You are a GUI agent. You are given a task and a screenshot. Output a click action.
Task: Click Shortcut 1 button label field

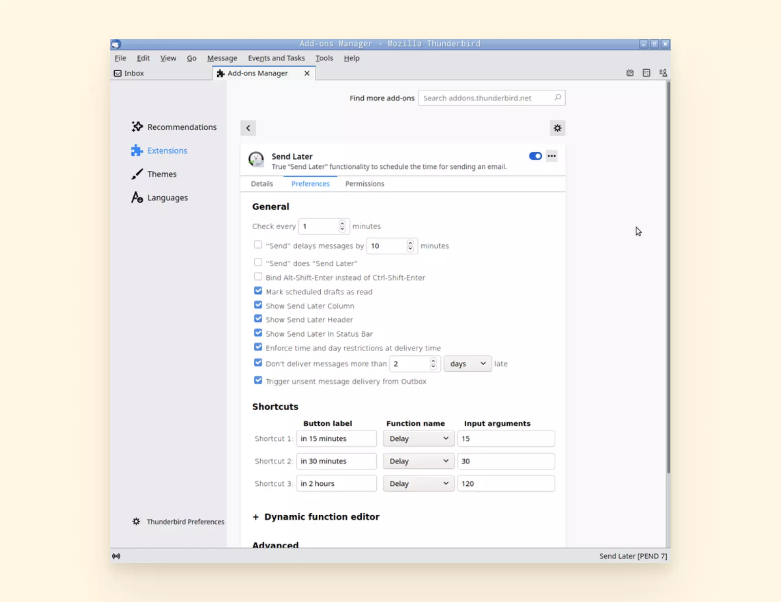pyautogui.click(x=336, y=439)
